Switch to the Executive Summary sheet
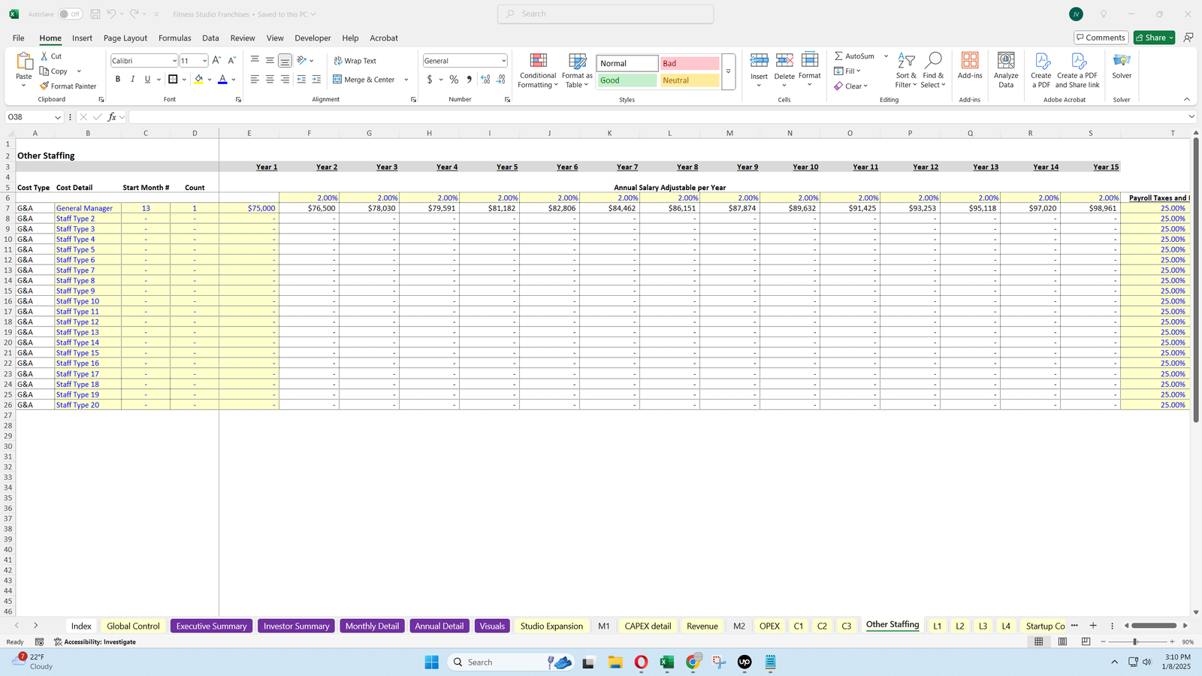The height and width of the screenshot is (676, 1202). (x=211, y=626)
